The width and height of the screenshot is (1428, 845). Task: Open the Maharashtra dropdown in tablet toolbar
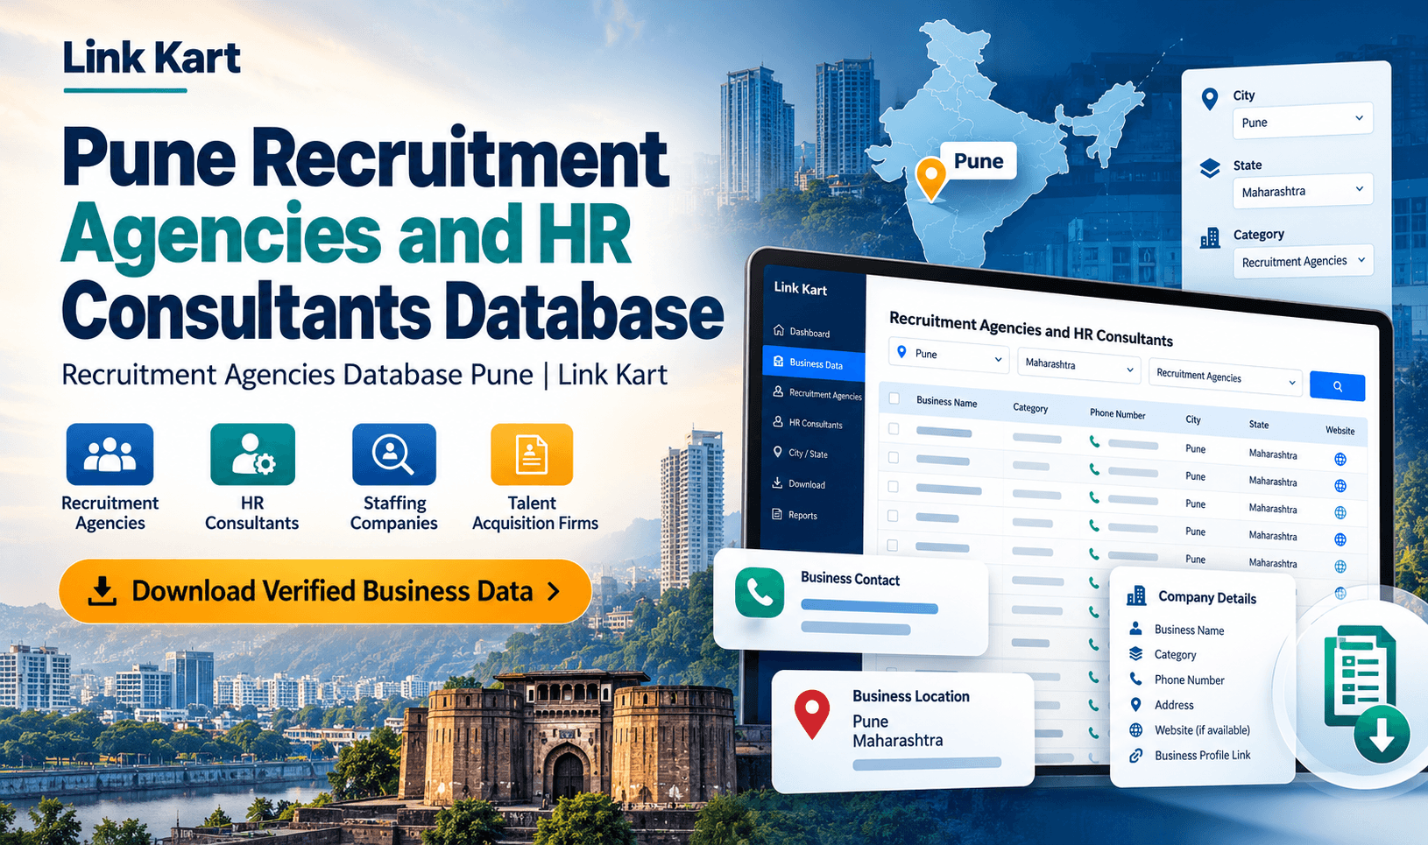(x=1078, y=364)
